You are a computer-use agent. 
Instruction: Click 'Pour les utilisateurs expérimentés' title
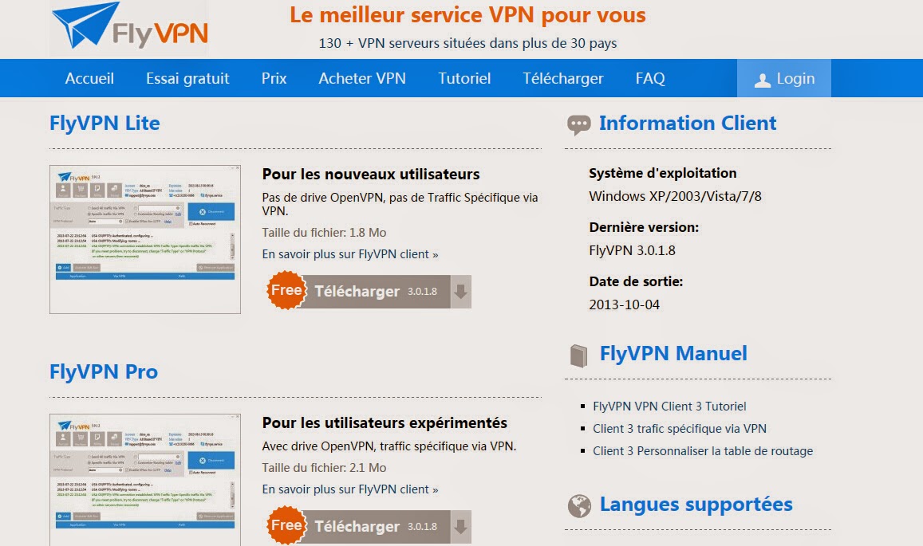coord(385,423)
